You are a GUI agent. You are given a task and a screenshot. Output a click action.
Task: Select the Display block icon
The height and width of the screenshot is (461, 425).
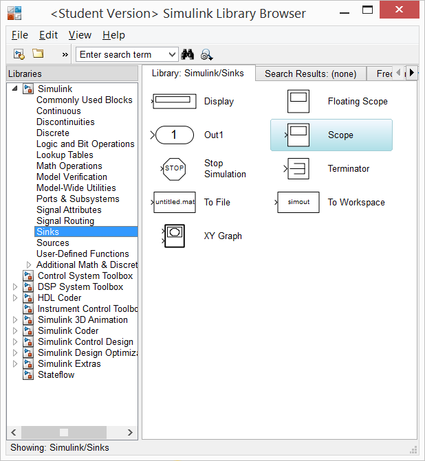point(175,102)
